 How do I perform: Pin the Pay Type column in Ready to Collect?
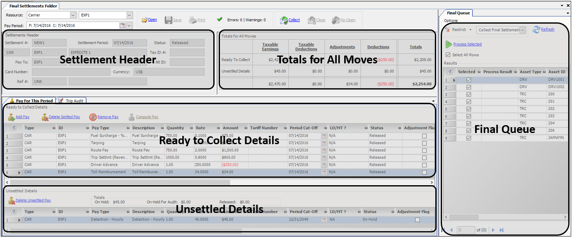point(127,128)
